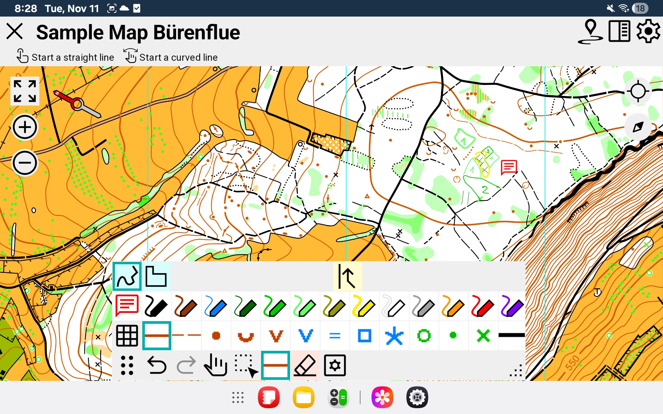Viewport: 663px width, 414px height.
Task: Open the toolbar configuration gear
Action: click(x=335, y=365)
